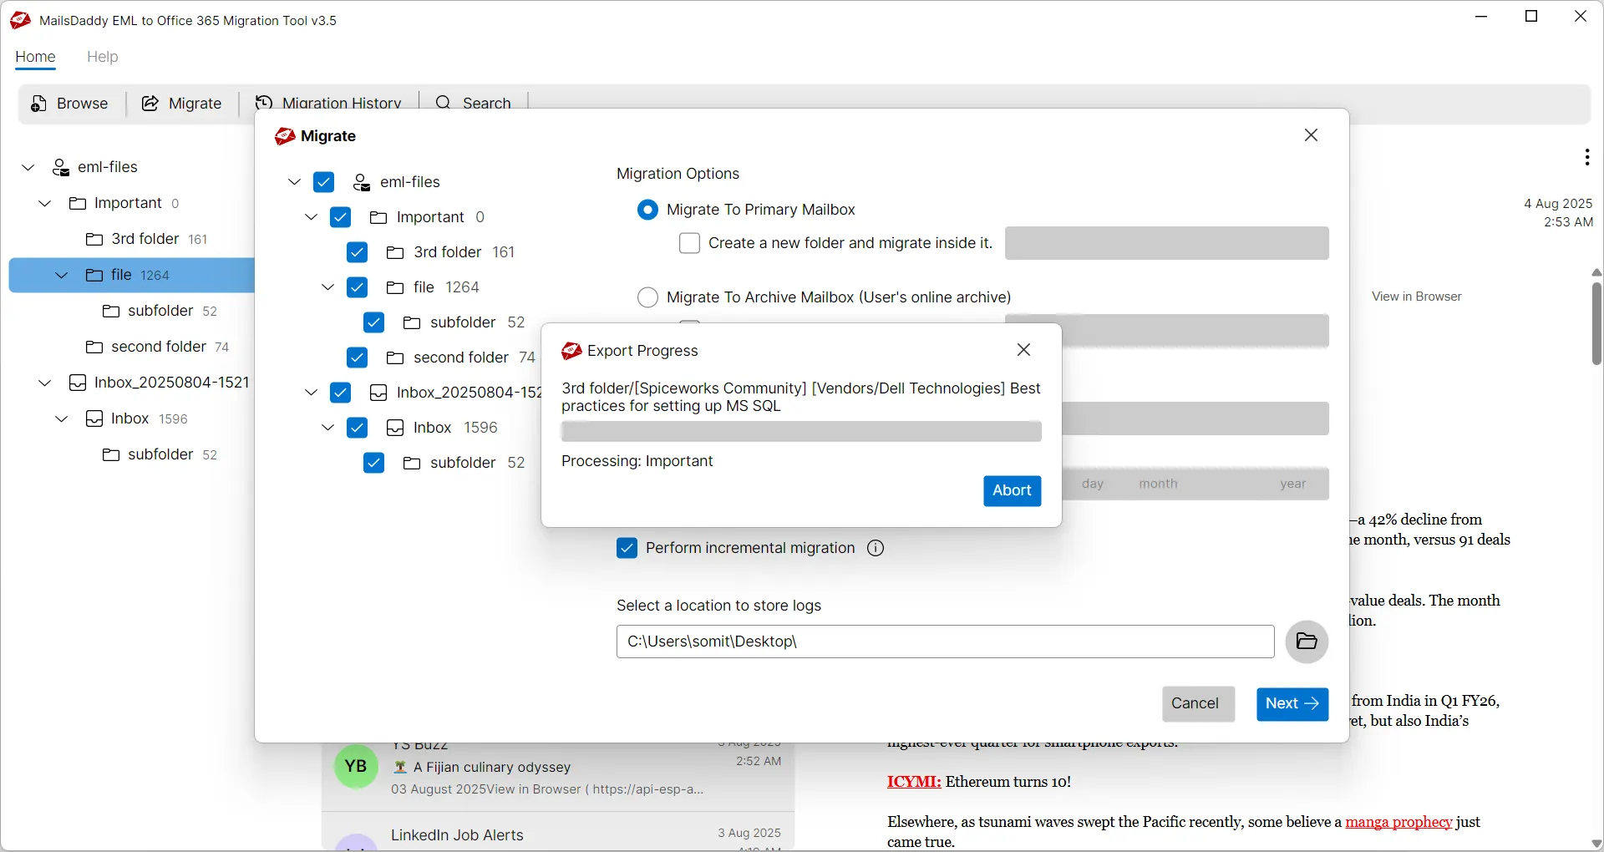Click Next in the Migrate dialog
Viewport: 1604px width, 852px height.
pos(1292,704)
